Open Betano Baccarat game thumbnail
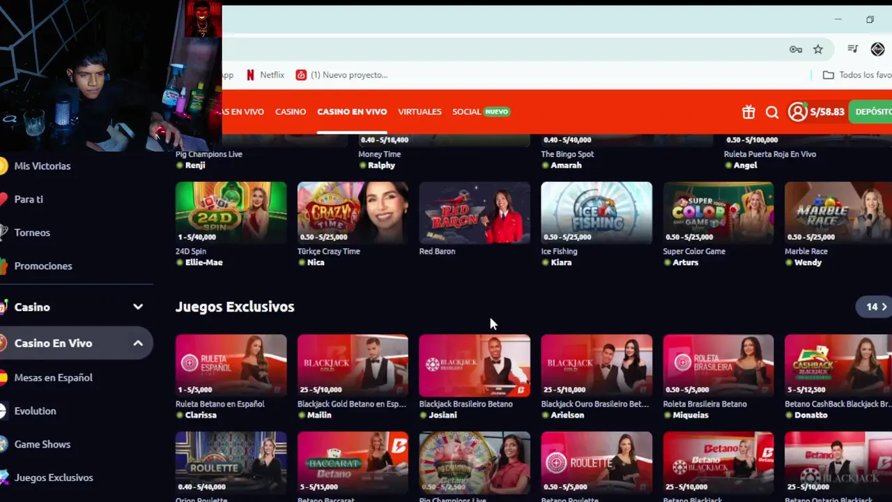The image size is (892, 502). pos(353,462)
